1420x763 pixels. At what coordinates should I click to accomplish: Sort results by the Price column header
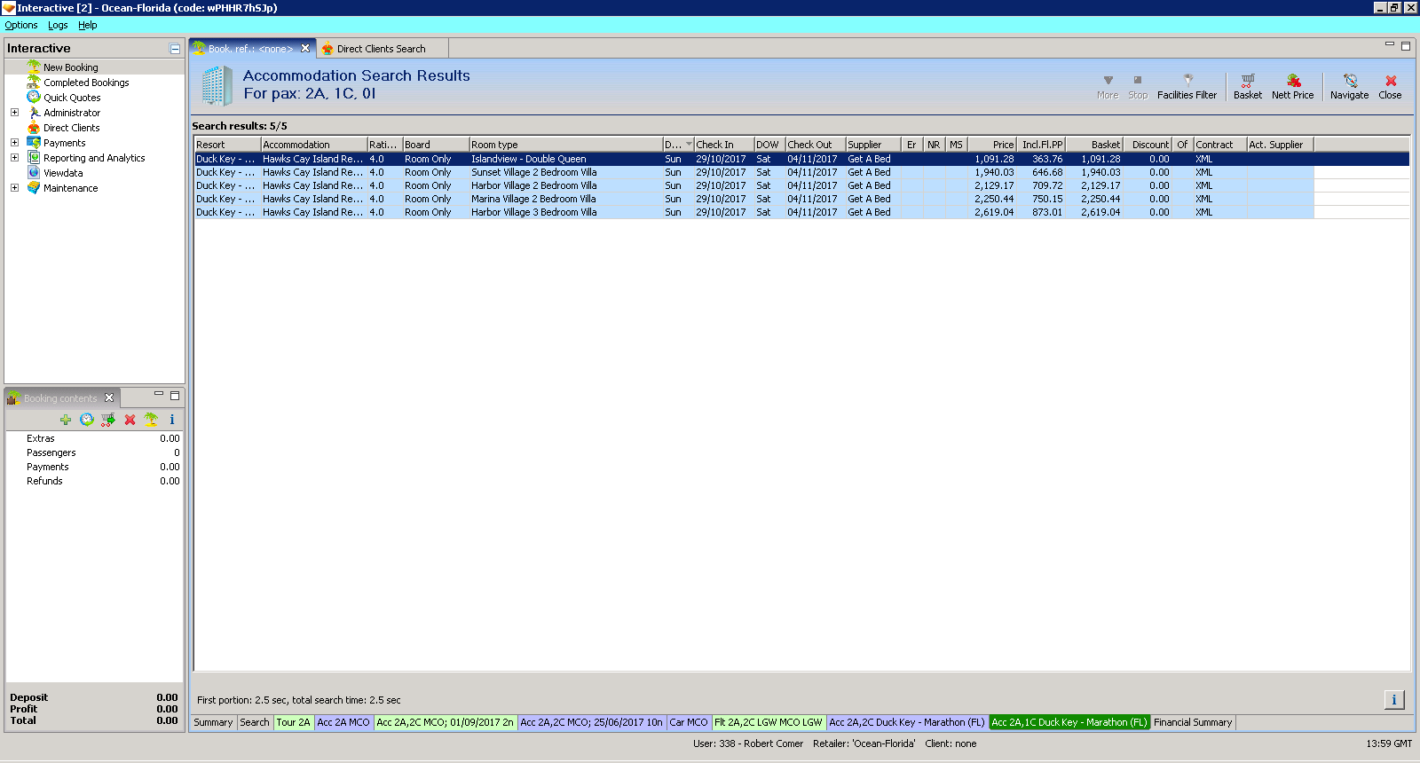[992, 145]
